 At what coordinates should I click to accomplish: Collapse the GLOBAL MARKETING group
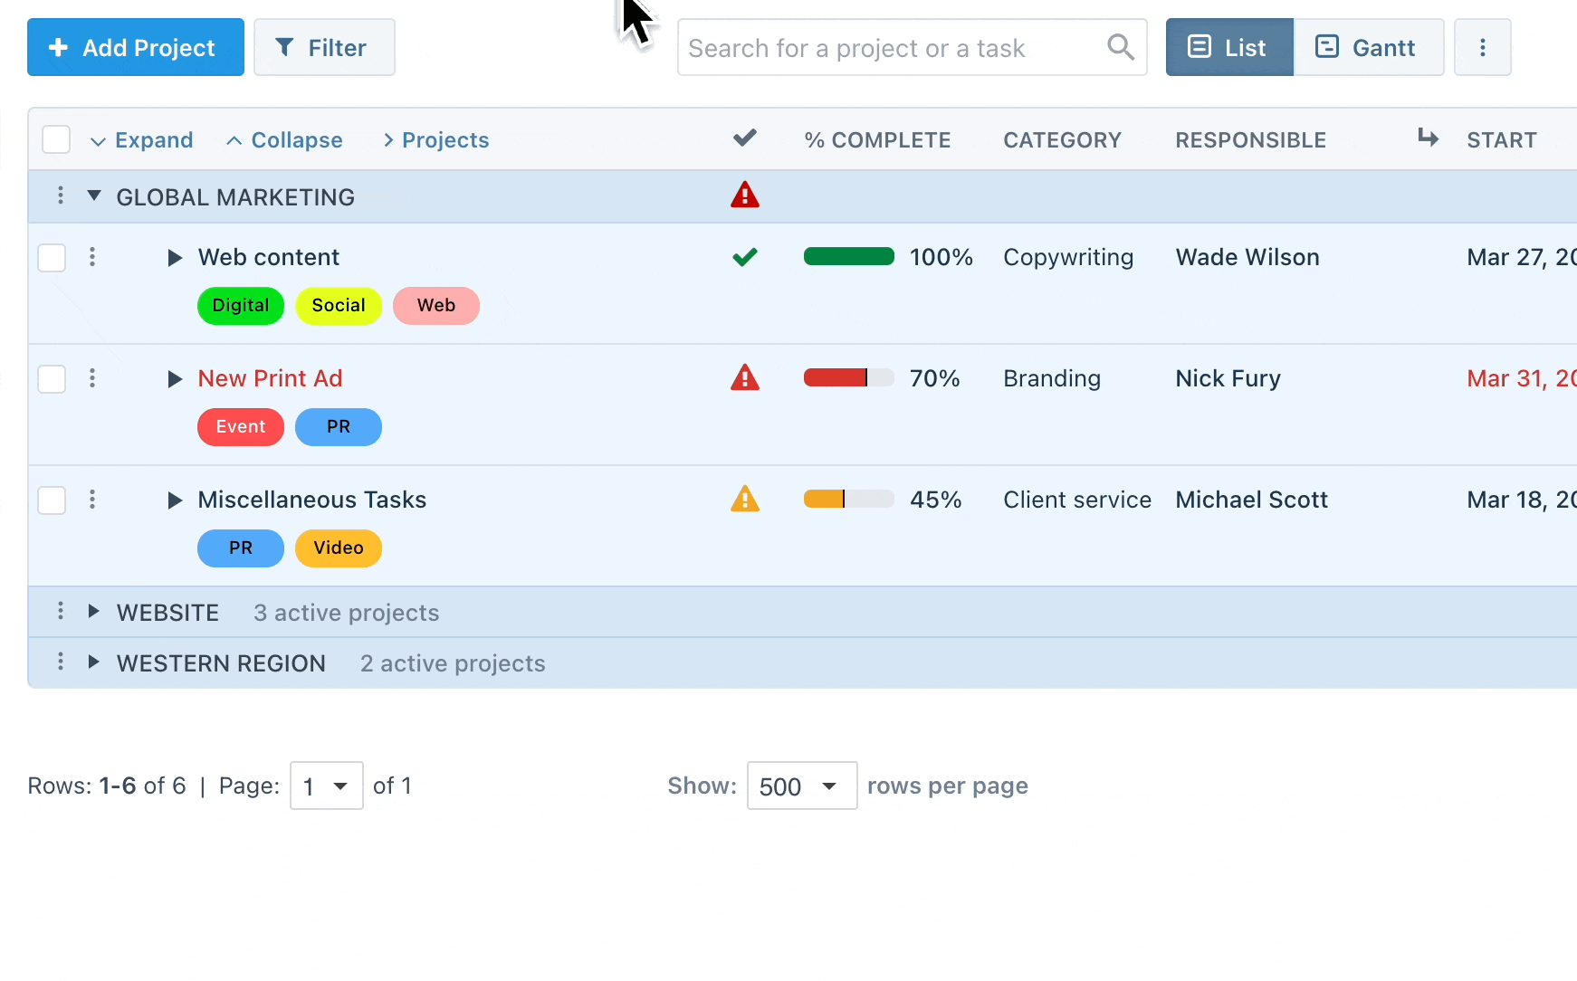[x=93, y=195]
